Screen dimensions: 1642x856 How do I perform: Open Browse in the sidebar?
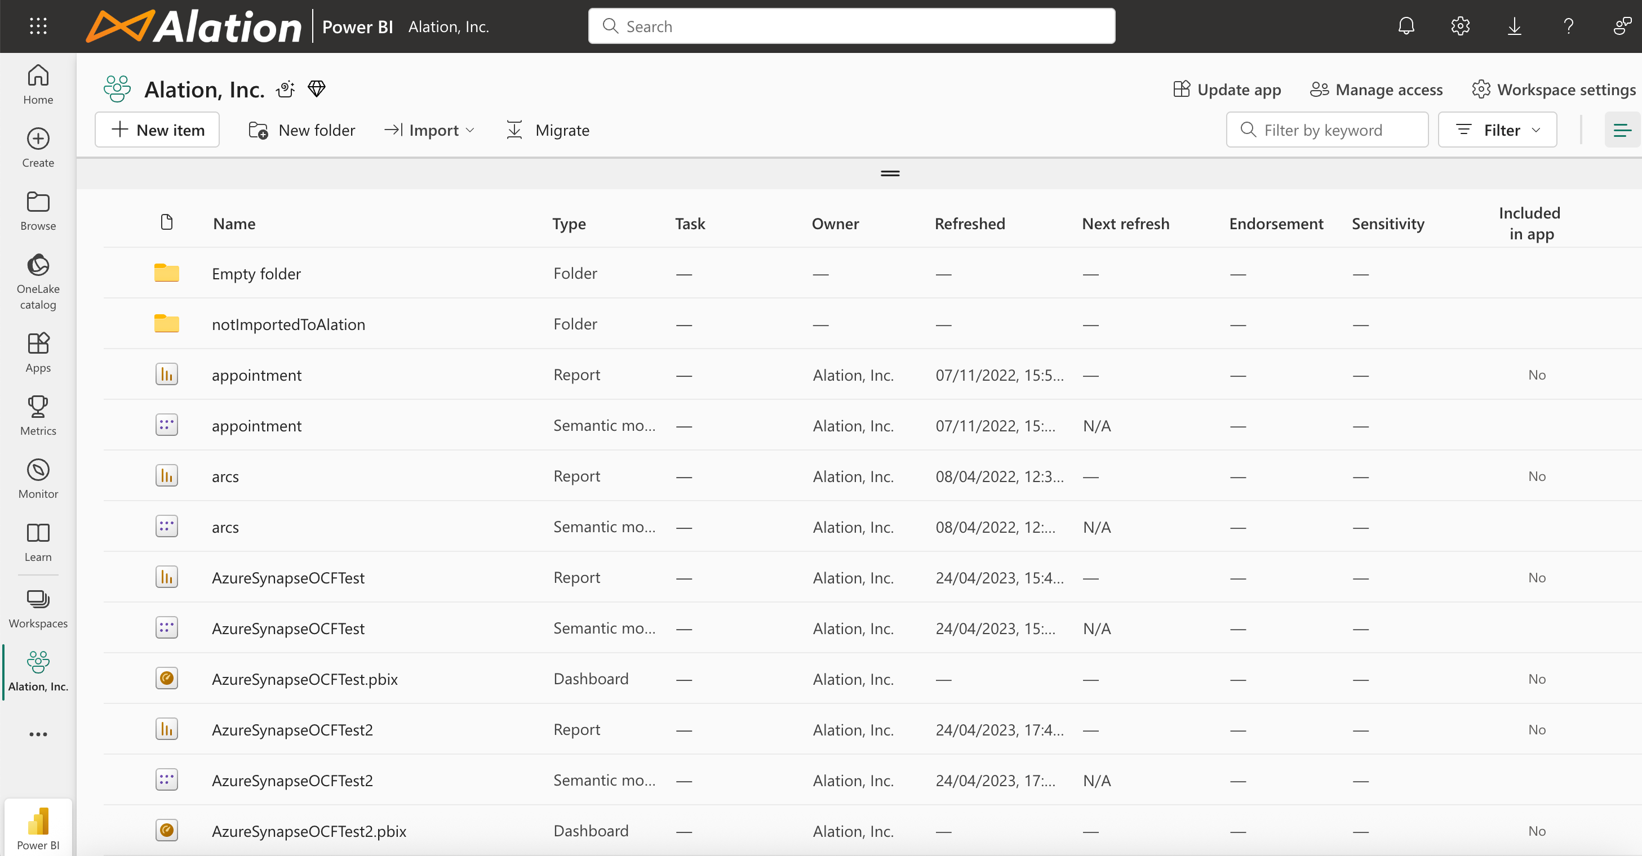38,210
